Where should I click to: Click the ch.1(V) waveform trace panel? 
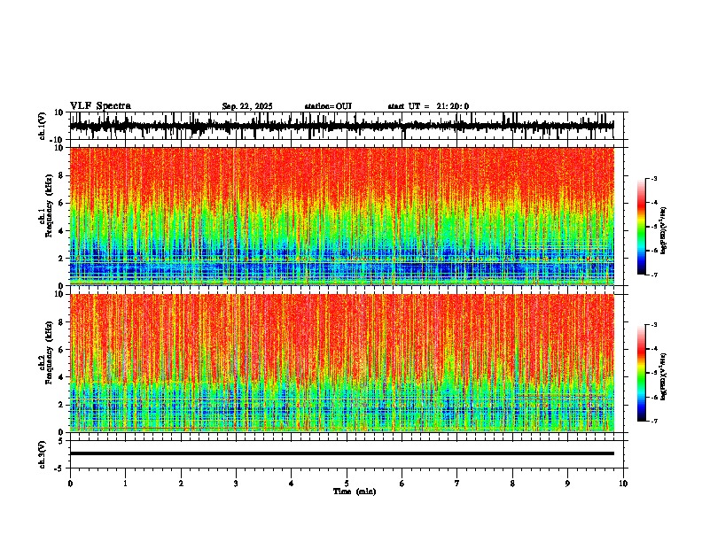346,126
